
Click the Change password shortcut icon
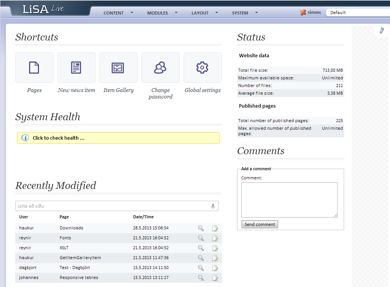point(160,68)
